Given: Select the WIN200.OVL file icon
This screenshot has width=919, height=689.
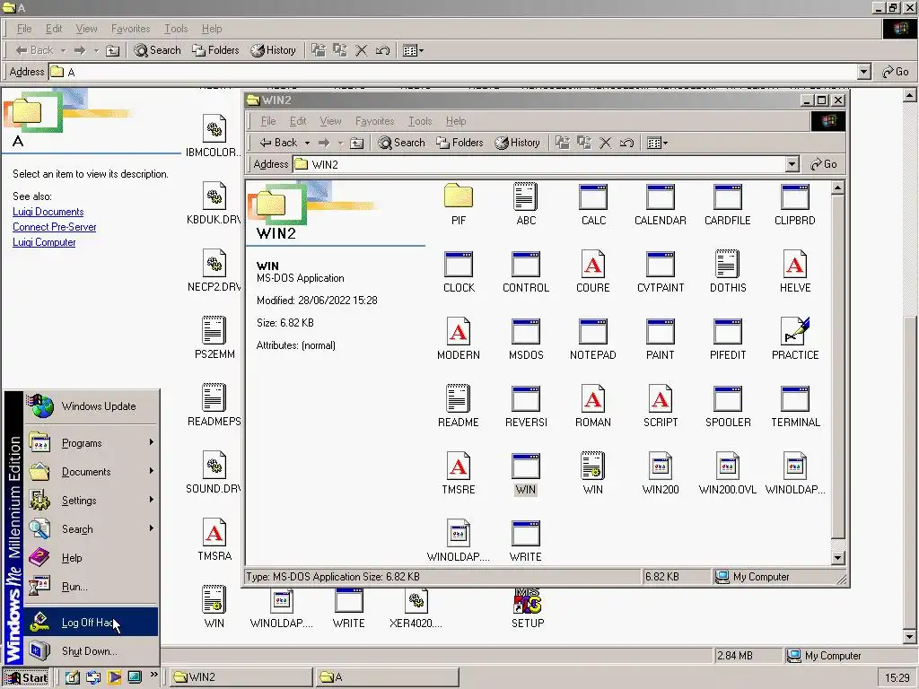Looking at the screenshot, I should [728, 467].
